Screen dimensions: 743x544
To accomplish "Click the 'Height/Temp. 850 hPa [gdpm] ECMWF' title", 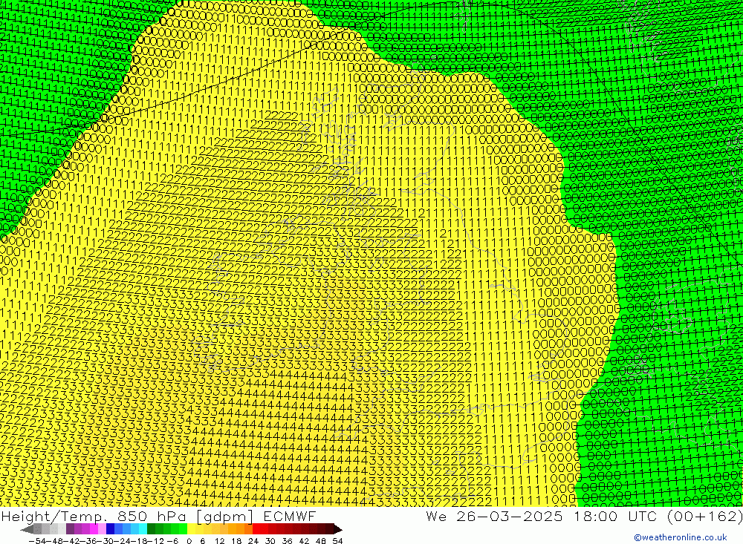I will pos(158,516).
